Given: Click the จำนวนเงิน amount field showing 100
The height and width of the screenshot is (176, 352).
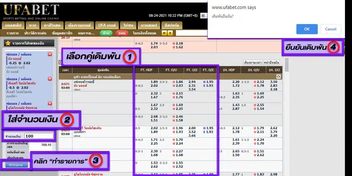Looking at the screenshot, I should point(39,136).
